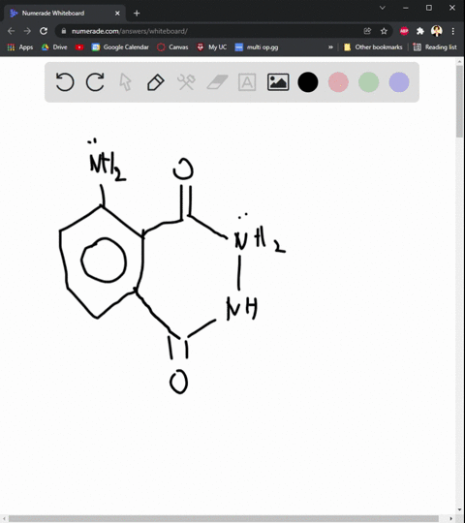Minimize the Chrome window

406,8
